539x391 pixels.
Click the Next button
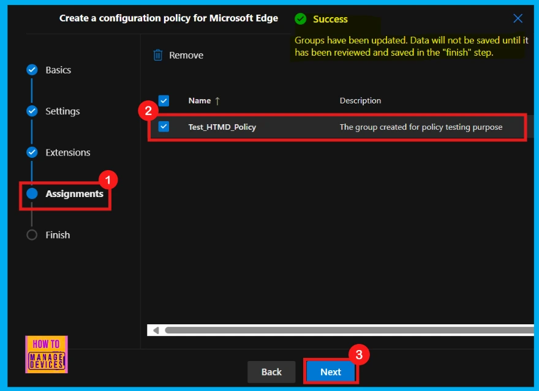331,372
